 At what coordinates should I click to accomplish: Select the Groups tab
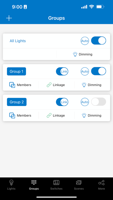[x=34, y=185]
